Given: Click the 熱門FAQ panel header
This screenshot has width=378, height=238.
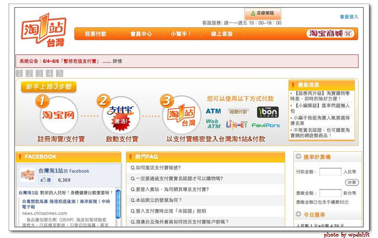Looking at the screenshot, I should [206, 157].
